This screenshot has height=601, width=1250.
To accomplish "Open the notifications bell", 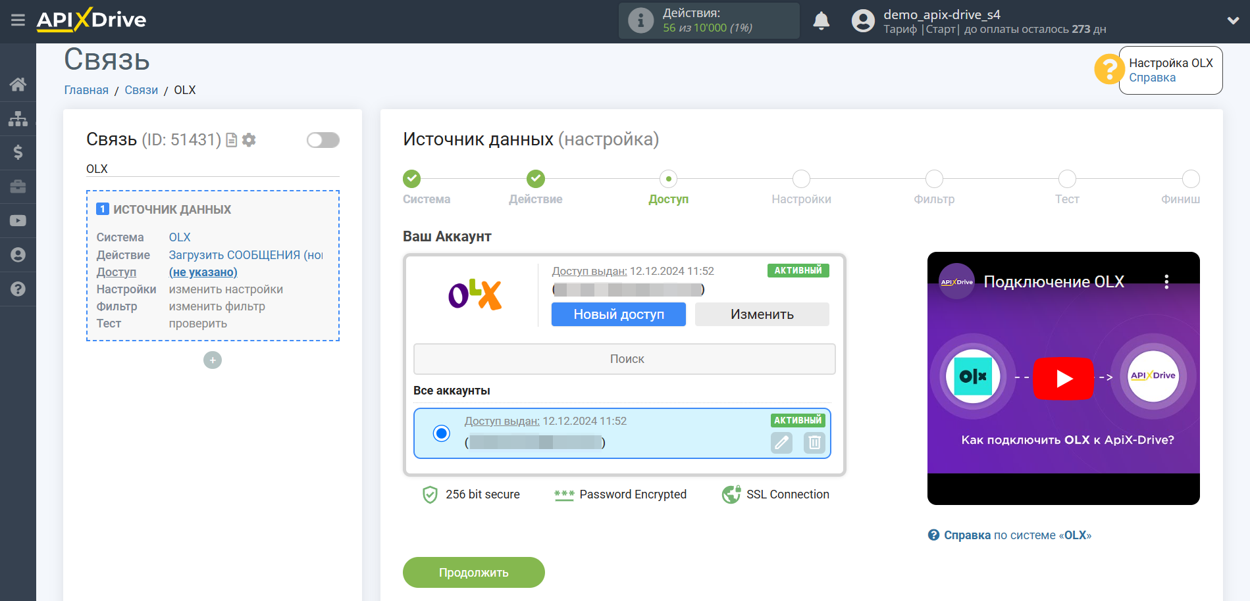I will (x=821, y=21).
